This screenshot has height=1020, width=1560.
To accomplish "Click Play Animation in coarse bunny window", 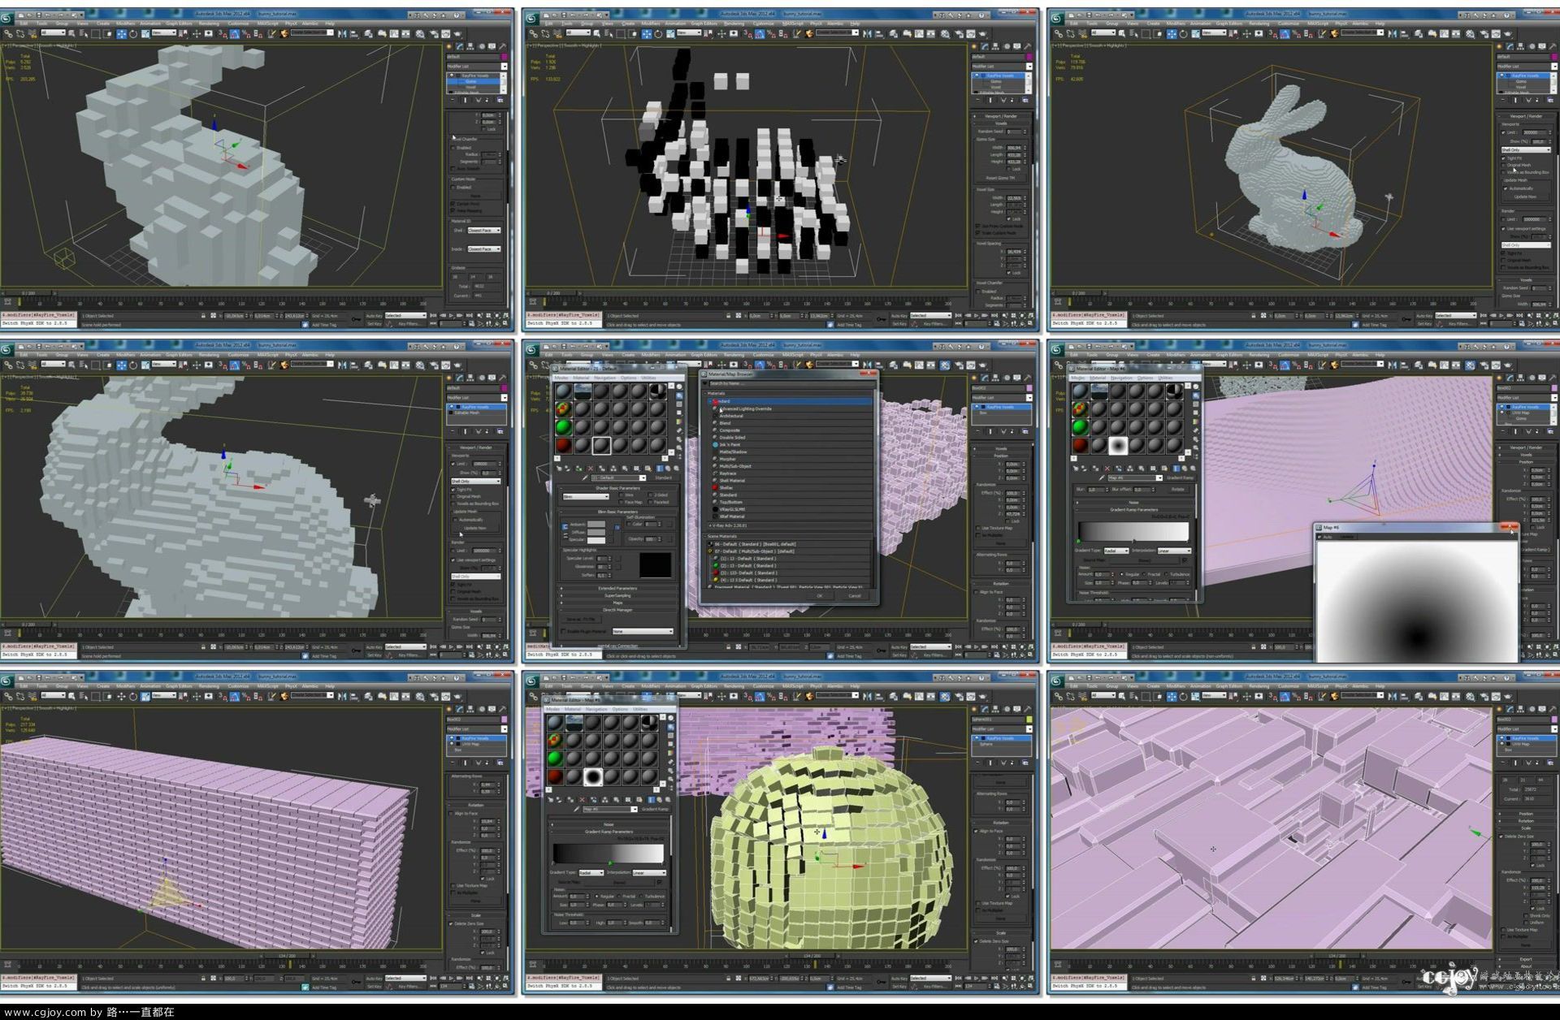I will click(451, 315).
